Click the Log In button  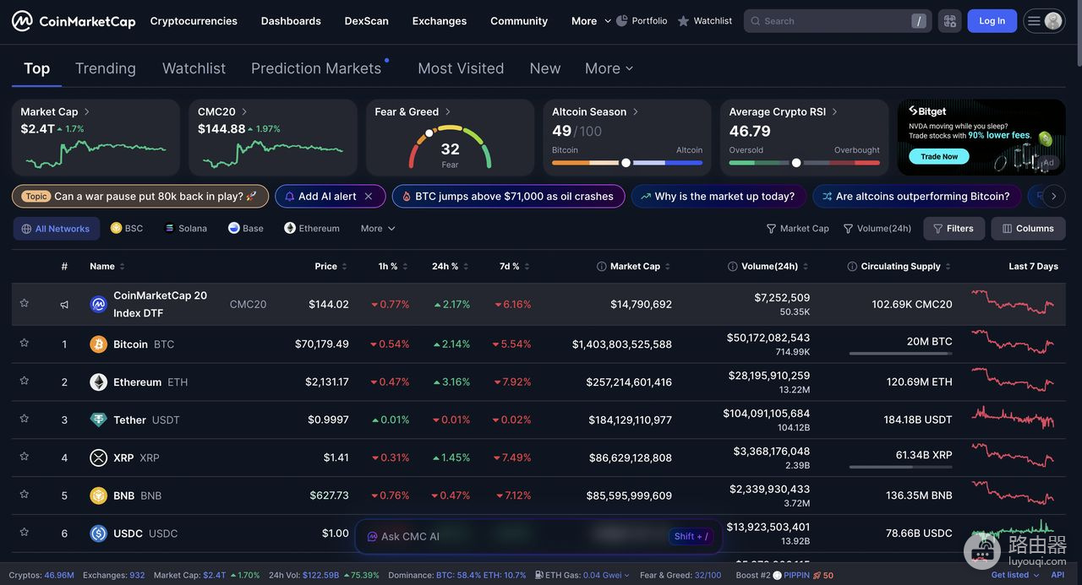(992, 21)
